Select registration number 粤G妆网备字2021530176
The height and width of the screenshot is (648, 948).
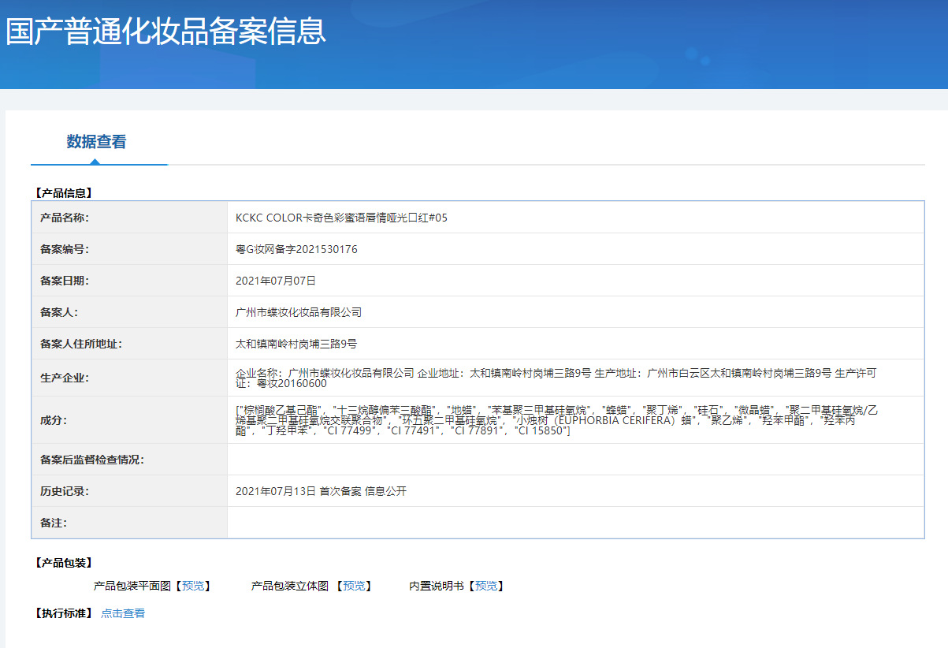tap(296, 249)
